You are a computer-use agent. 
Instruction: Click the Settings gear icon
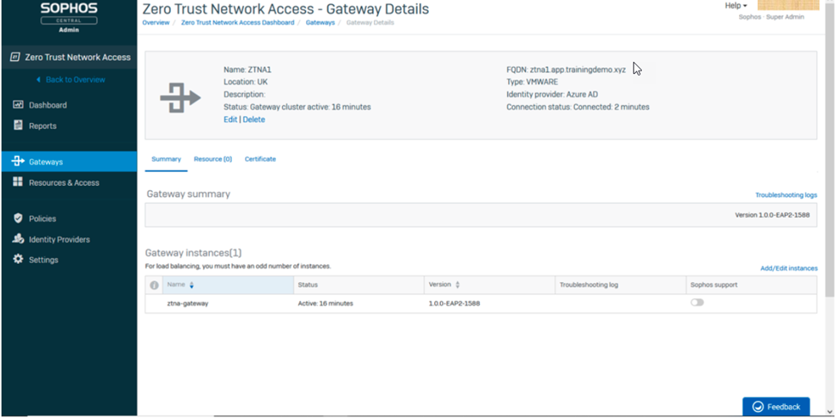(18, 259)
